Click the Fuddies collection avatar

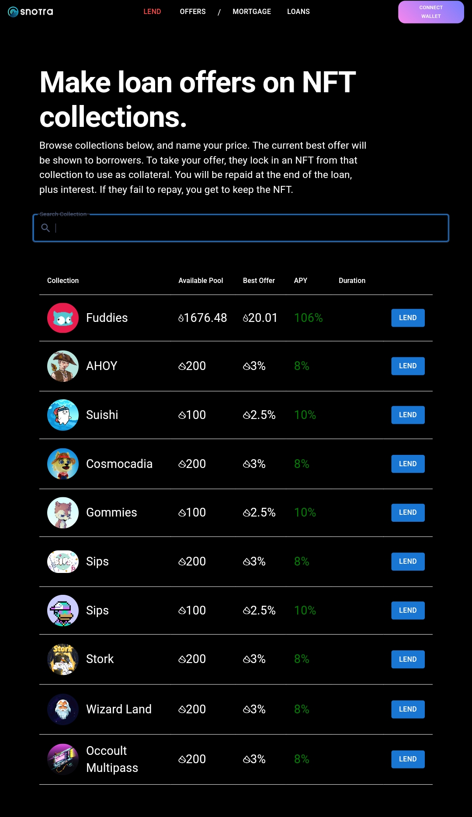[62, 318]
